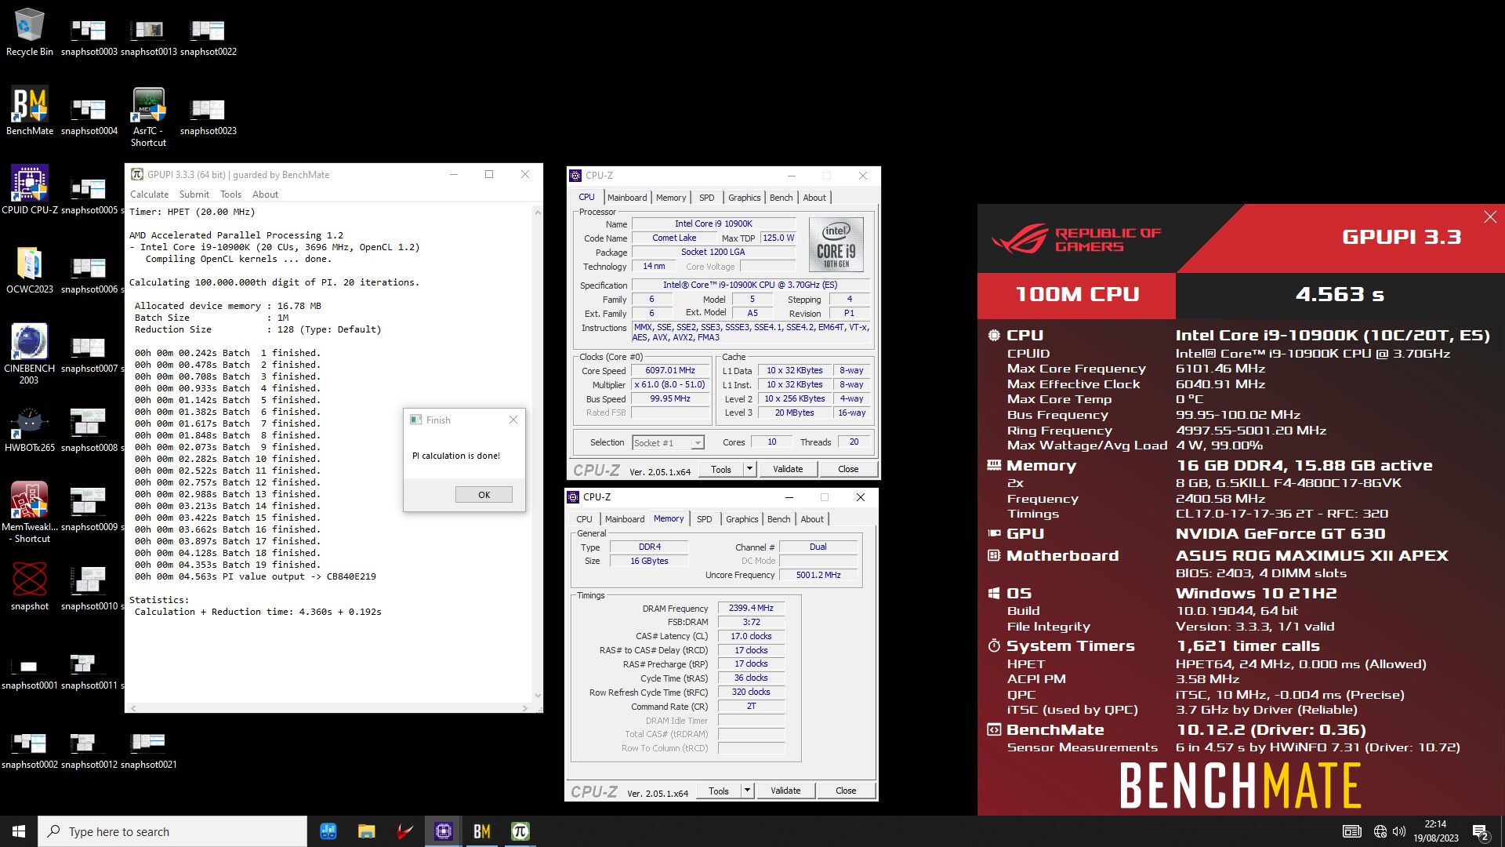This screenshot has width=1505, height=847.
Task: Open snaphsot0023 desktop file
Action: pos(208,117)
